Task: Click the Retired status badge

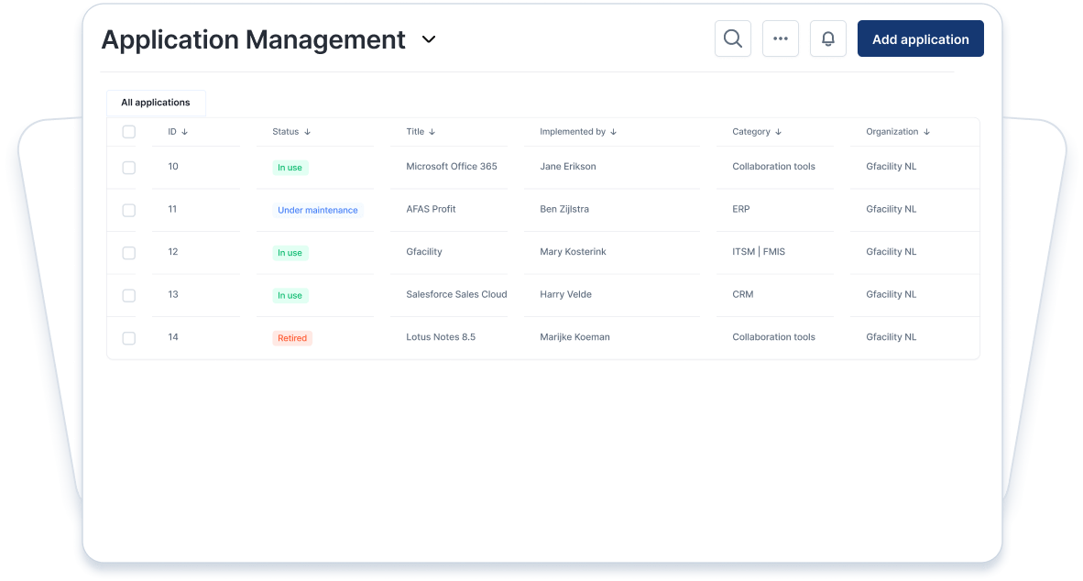Action: point(292,338)
